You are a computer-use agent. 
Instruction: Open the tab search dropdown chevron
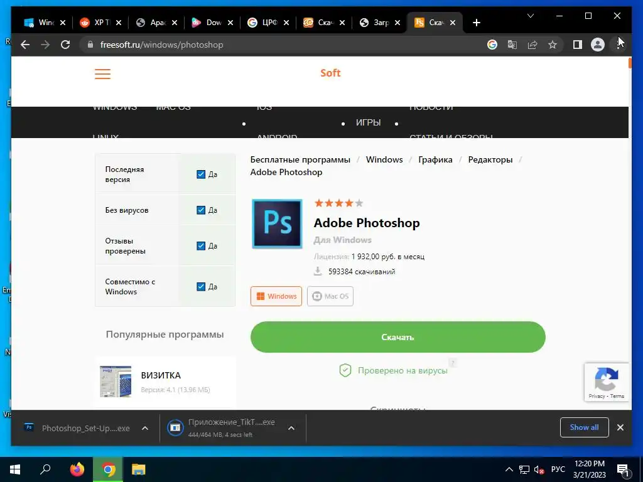point(530,16)
